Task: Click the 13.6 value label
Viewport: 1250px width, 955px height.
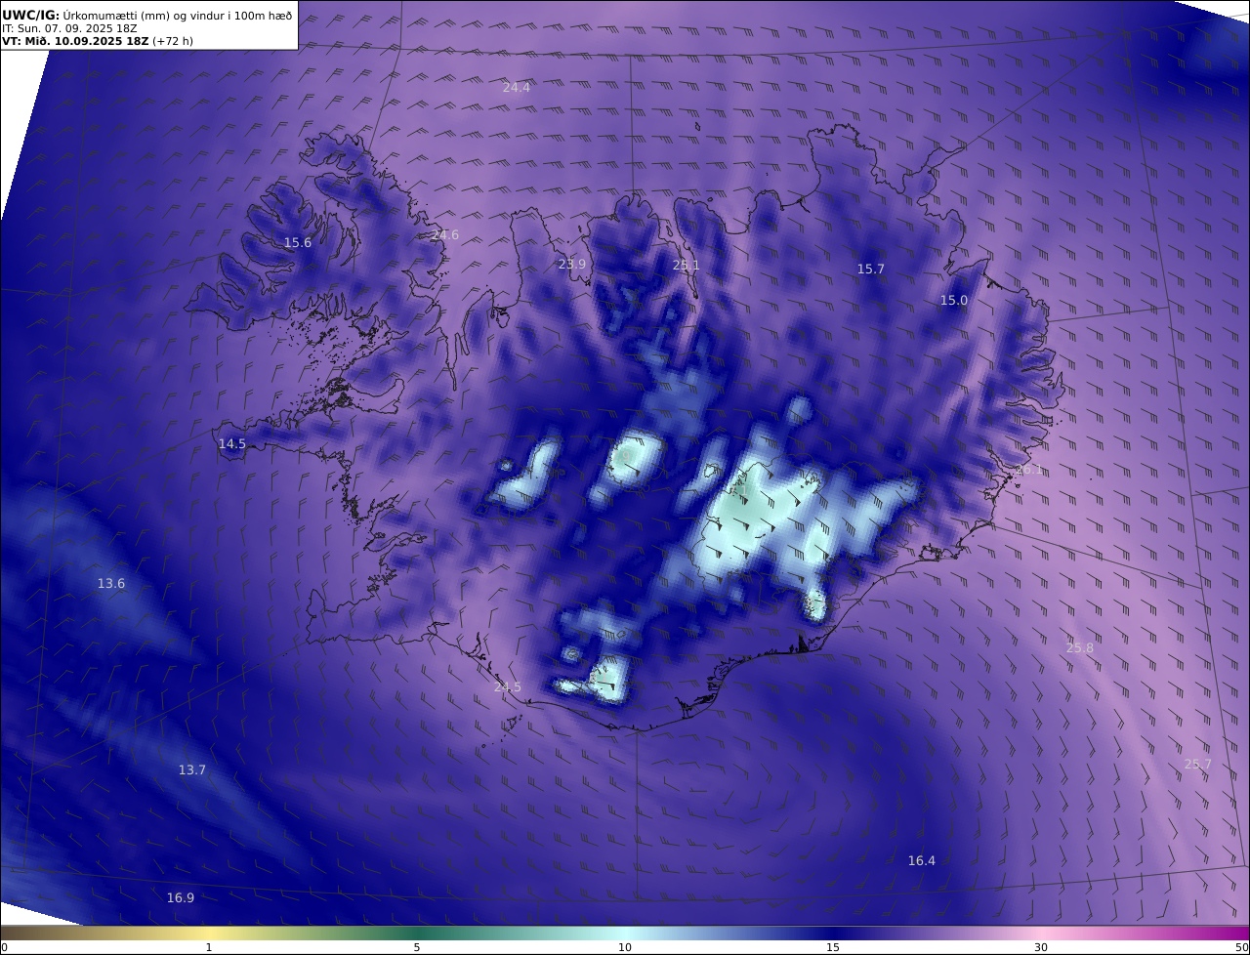Action: pyautogui.click(x=111, y=584)
